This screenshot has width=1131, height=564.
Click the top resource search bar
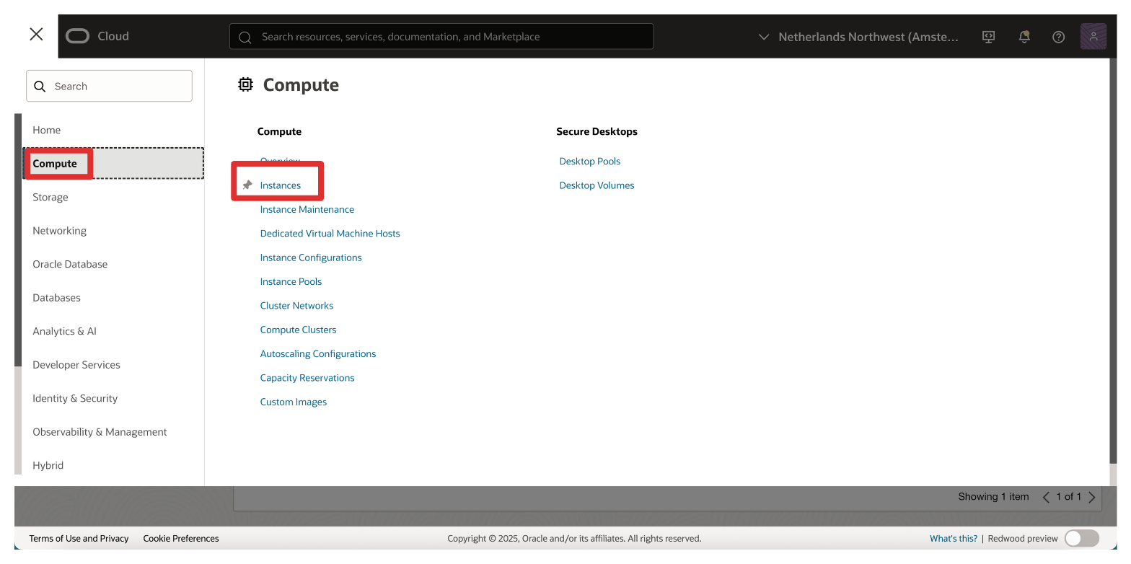441,37
